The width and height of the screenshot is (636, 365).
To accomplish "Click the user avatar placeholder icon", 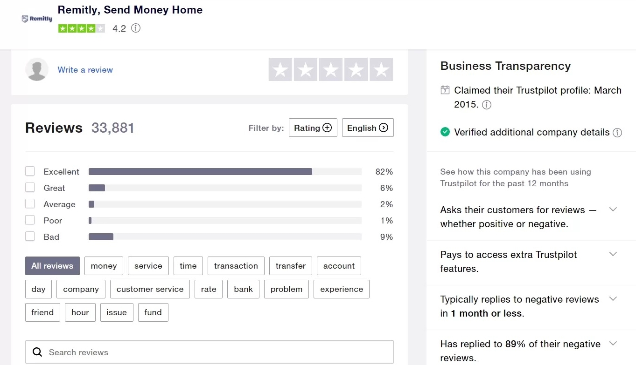I will [x=37, y=70].
